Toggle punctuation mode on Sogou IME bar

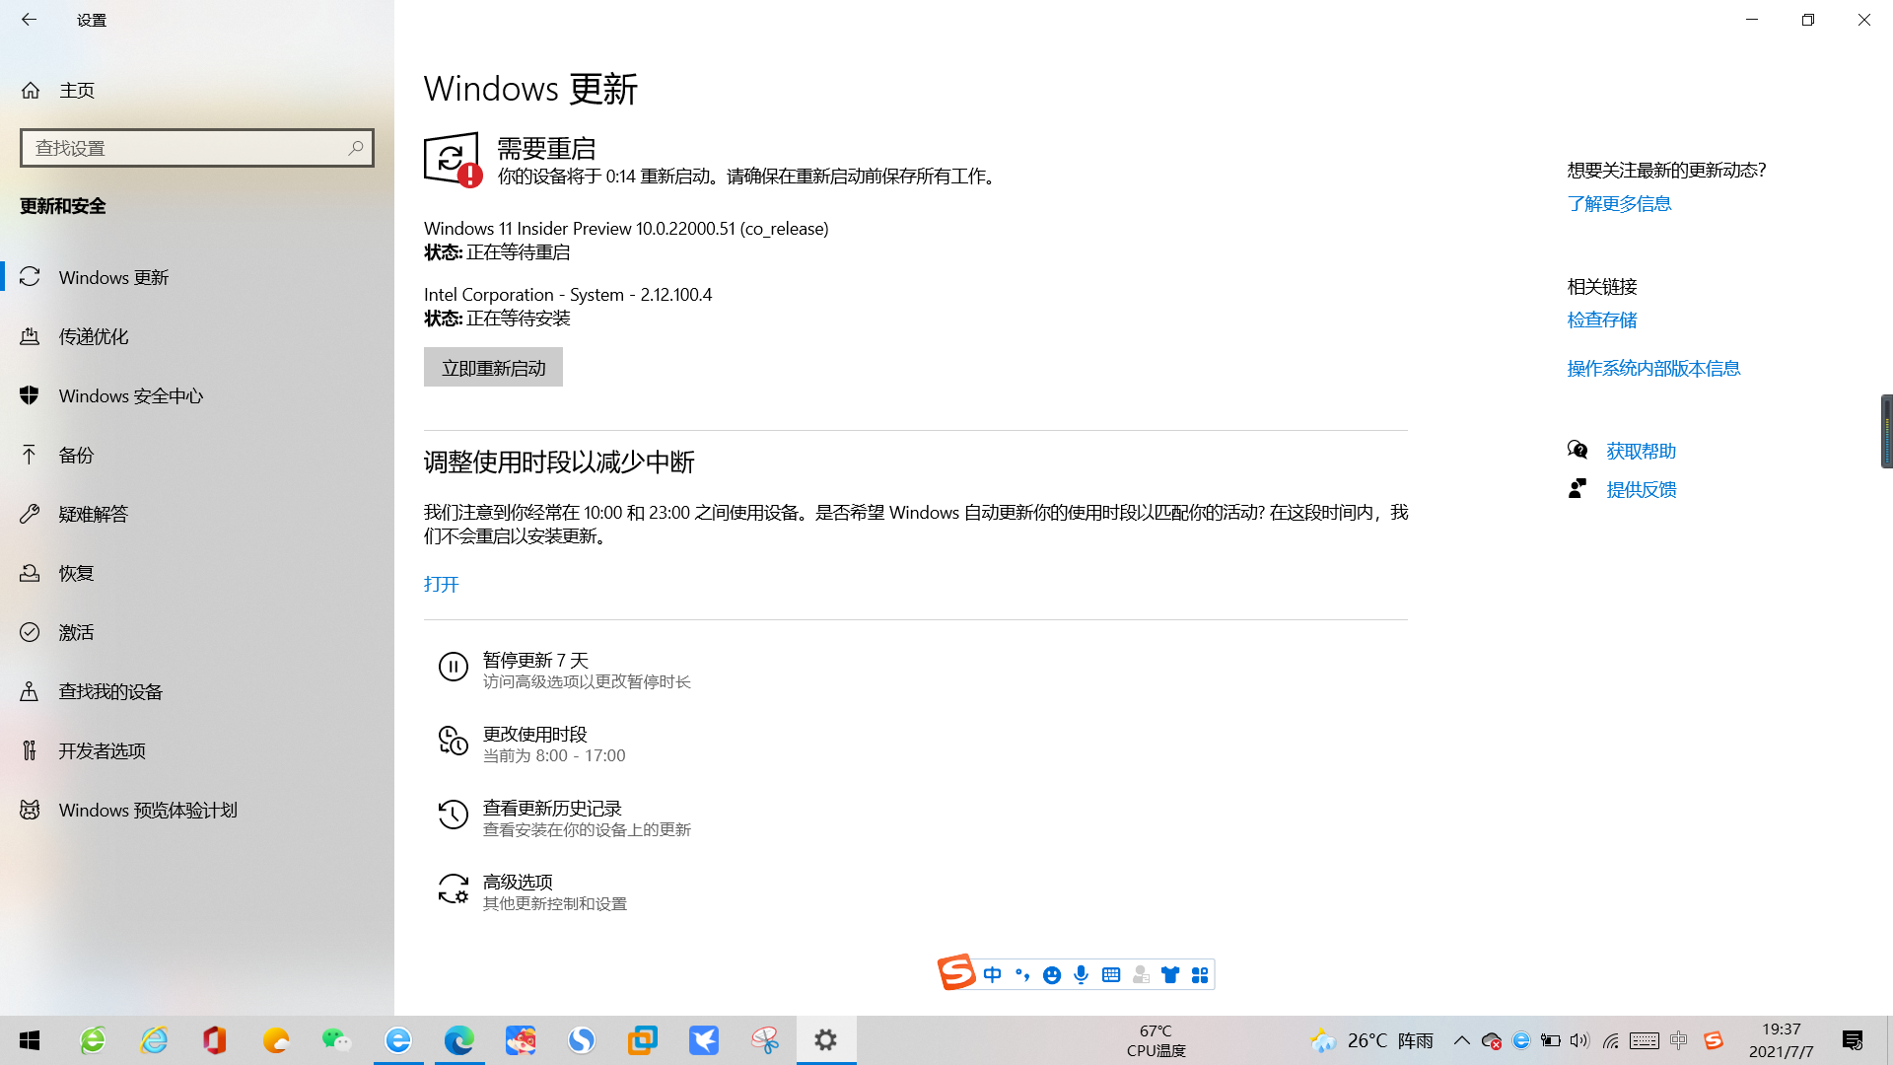(1022, 975)
